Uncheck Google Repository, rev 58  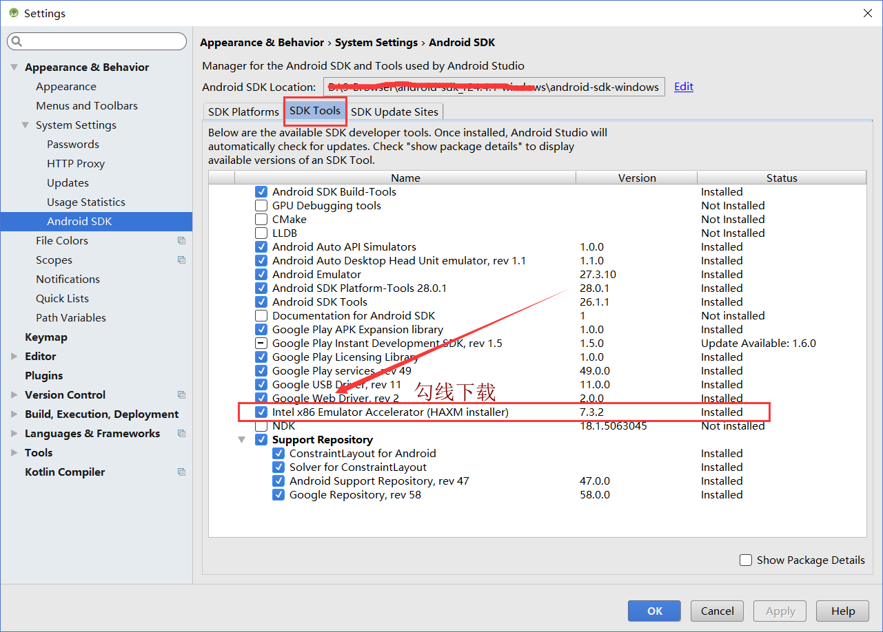tap(278, 495)
